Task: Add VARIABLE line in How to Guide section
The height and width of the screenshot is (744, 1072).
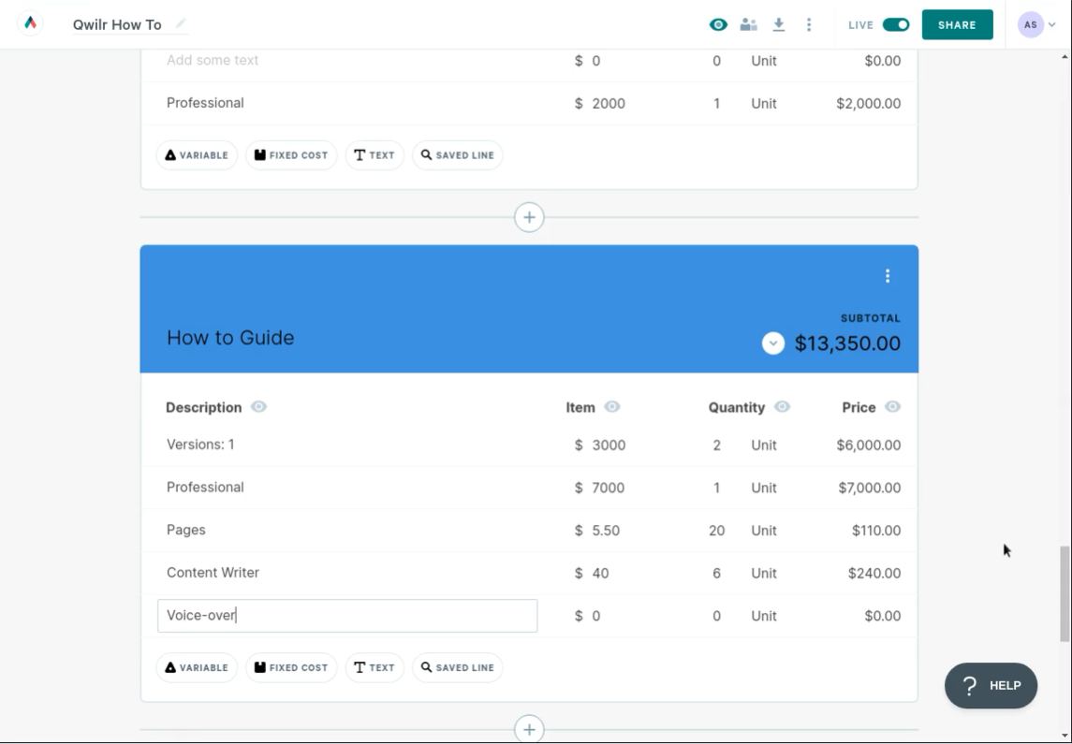Action: coord(197,667)
